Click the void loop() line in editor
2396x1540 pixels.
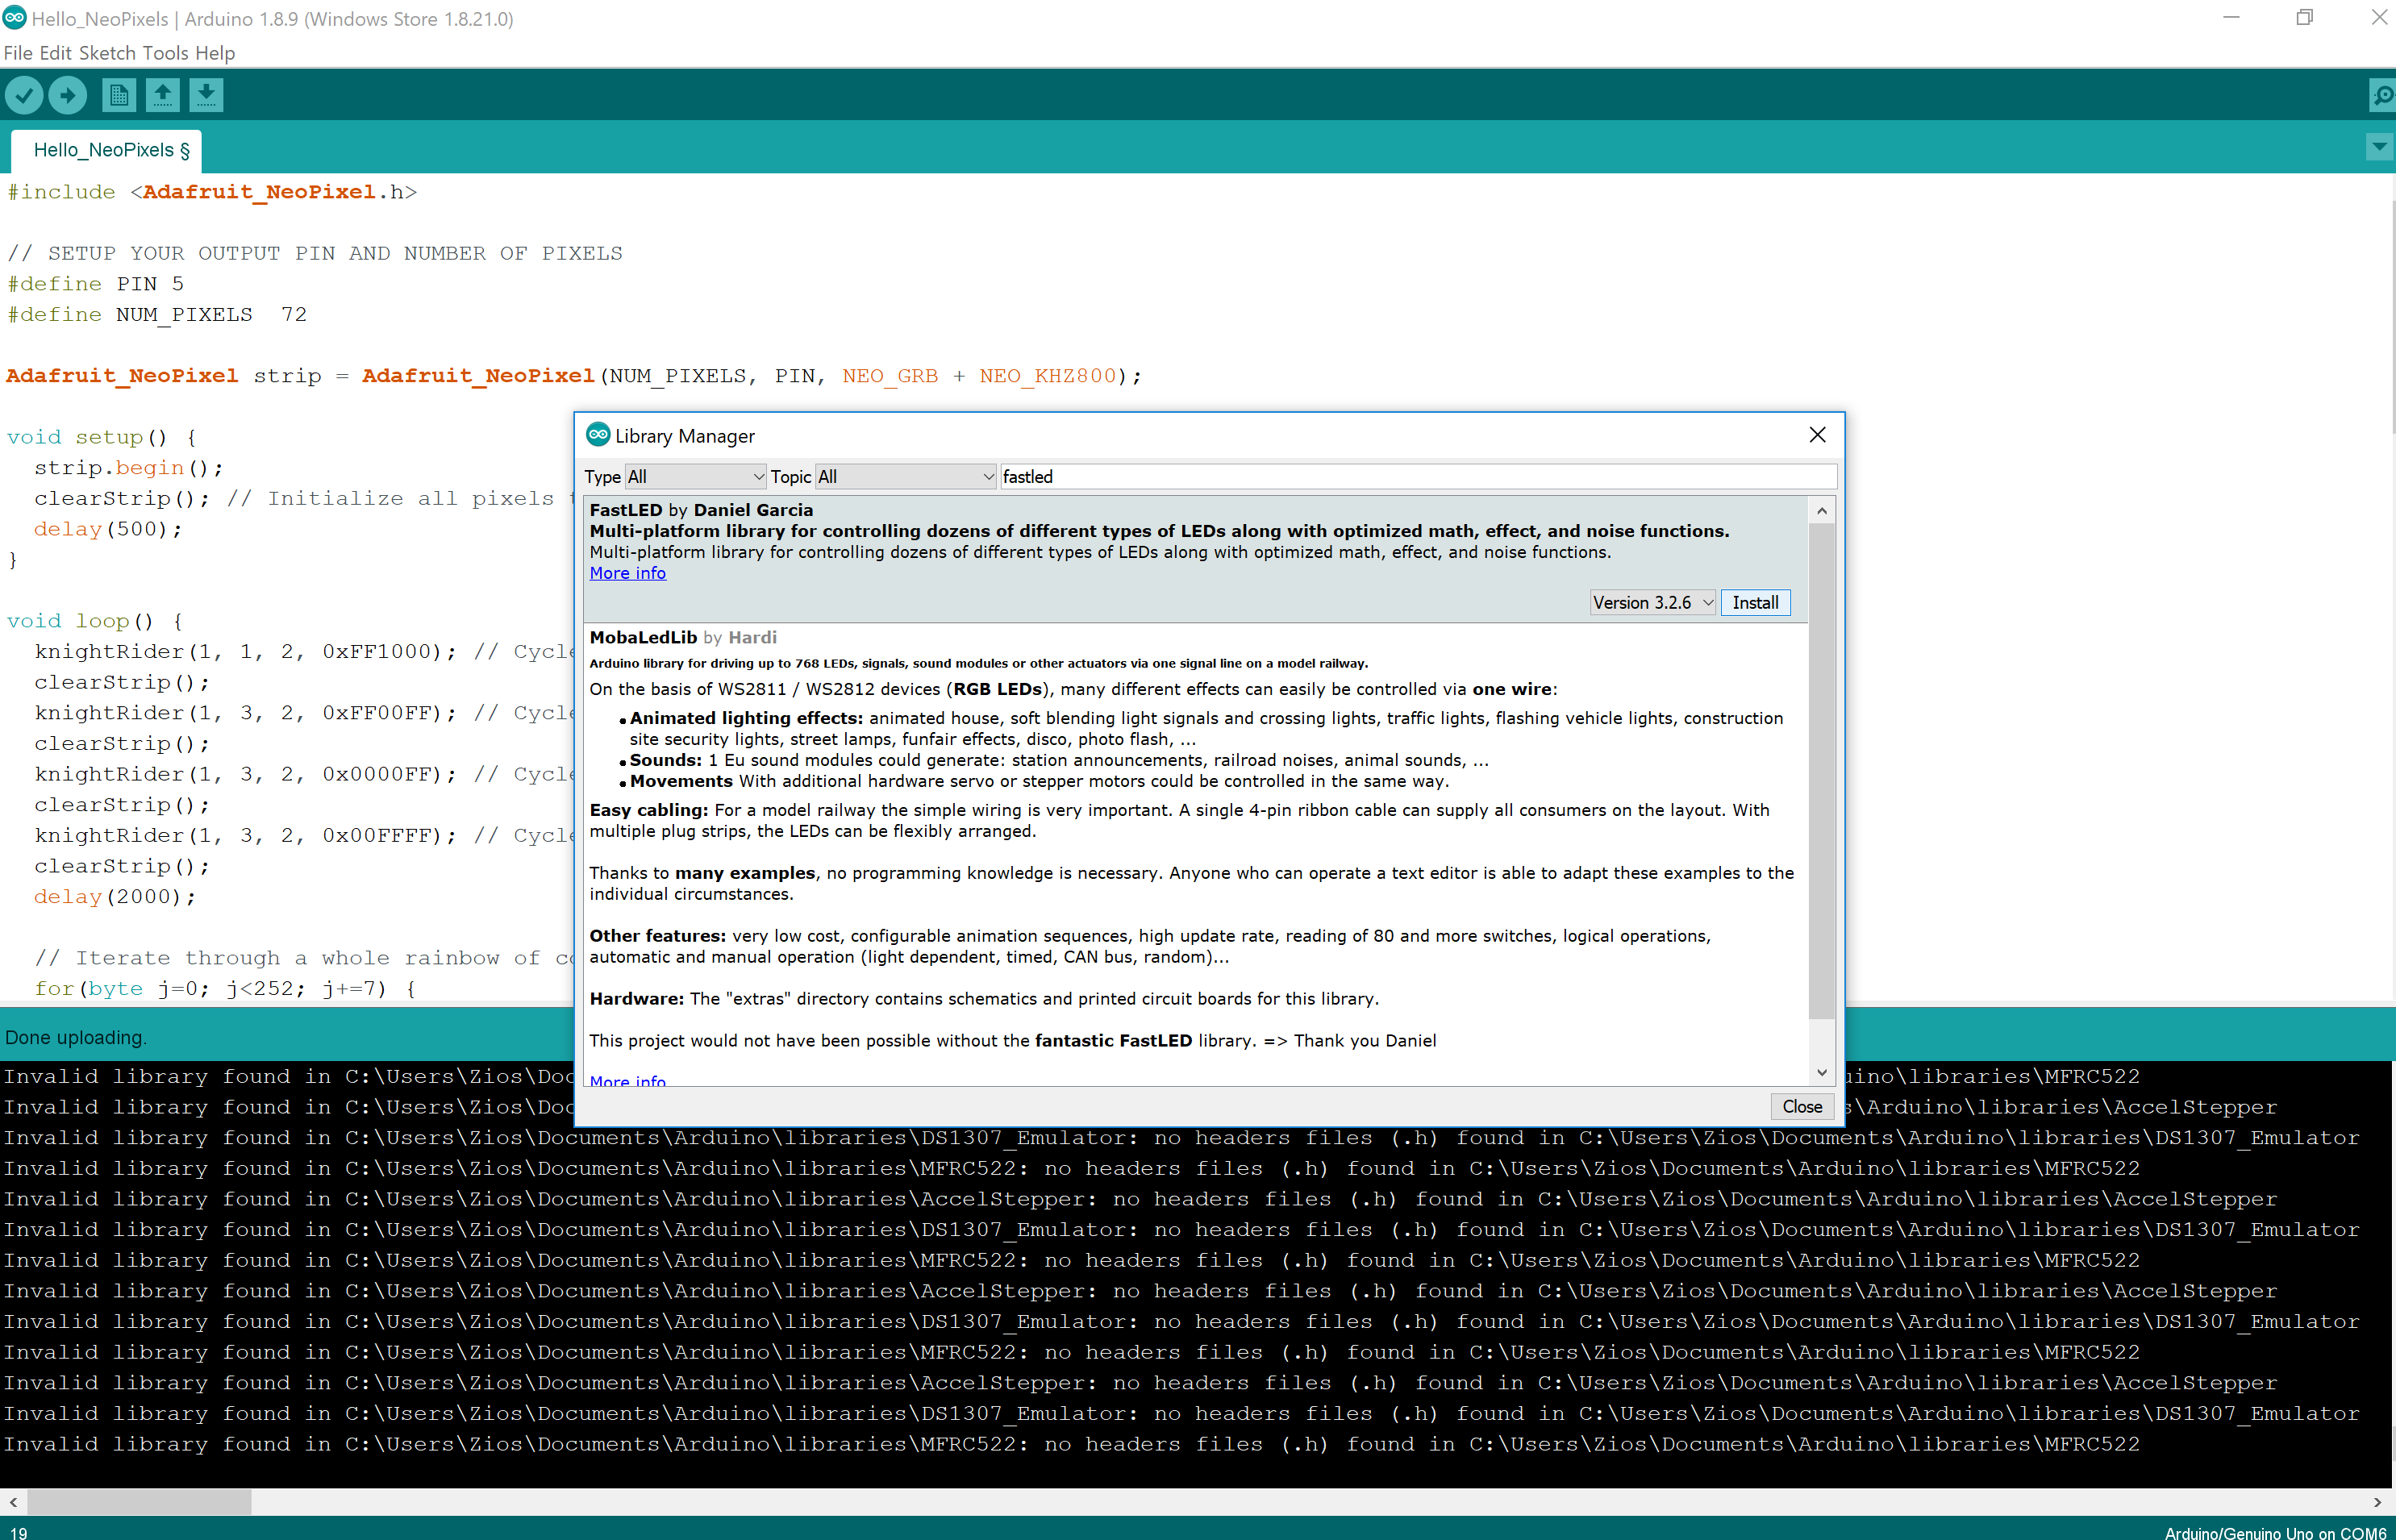coord(95,621)
